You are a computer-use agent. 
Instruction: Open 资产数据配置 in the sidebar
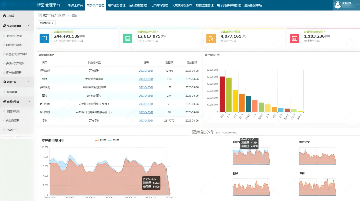coord(14,73)
